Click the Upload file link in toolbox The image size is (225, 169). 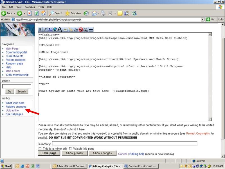point(12,110)
